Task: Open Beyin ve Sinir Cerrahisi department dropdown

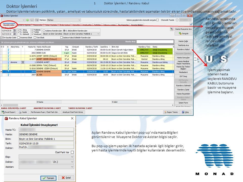Action: (x=71, y=34)
